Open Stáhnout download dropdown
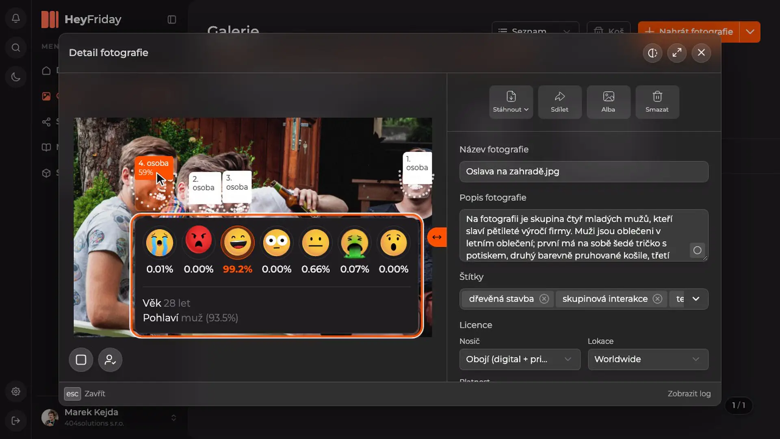780x439 pixels. click(x=511, y=102)
